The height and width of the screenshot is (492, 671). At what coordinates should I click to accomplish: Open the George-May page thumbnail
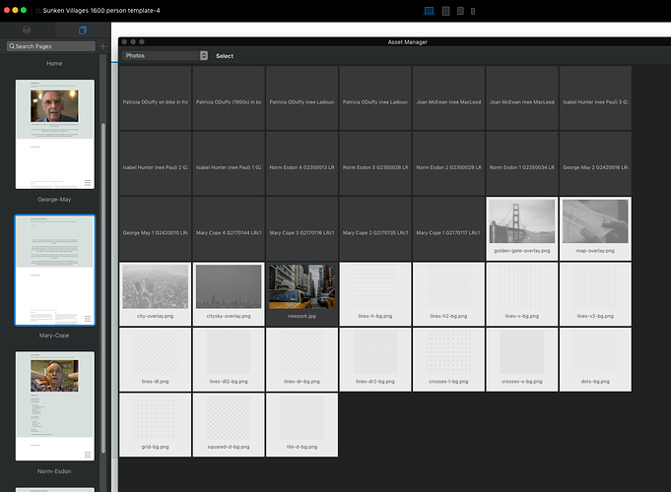click(55, 134)
